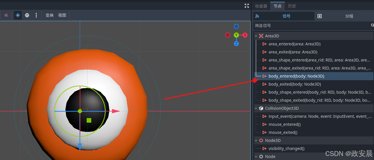Screen dimensions: 374x160
Task: Click the X axis on view gizmo
Action: [245, 35]
